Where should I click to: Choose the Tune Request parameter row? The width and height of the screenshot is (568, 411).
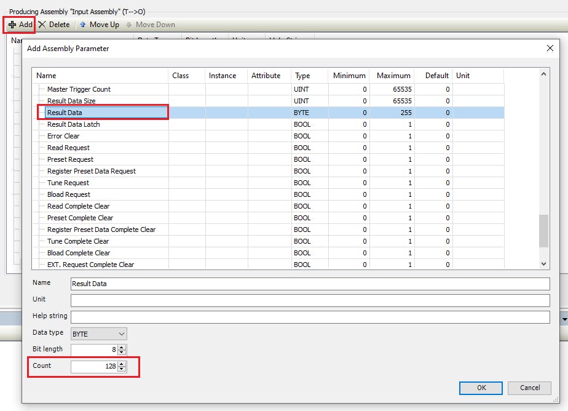pos(68,183)
